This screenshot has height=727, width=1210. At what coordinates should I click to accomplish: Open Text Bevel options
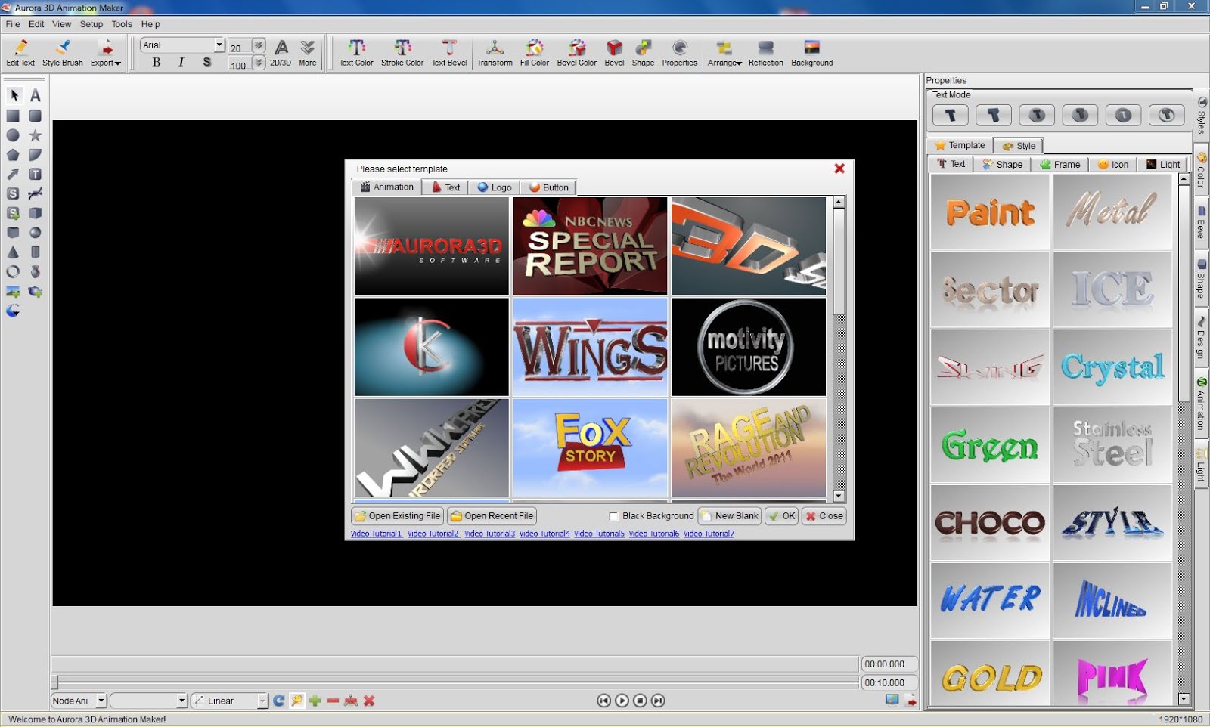[449, 53]
